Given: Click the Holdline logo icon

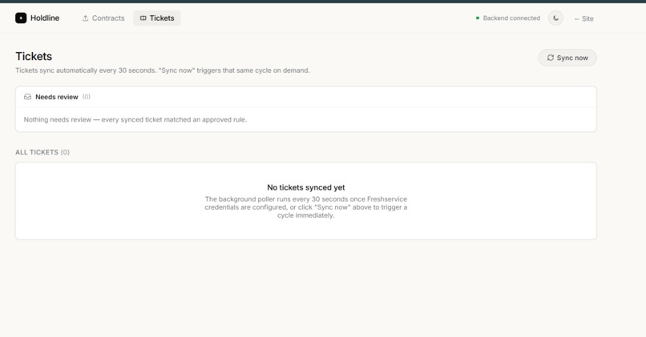Looking at the screenshot, I should (x=21, y=18).
